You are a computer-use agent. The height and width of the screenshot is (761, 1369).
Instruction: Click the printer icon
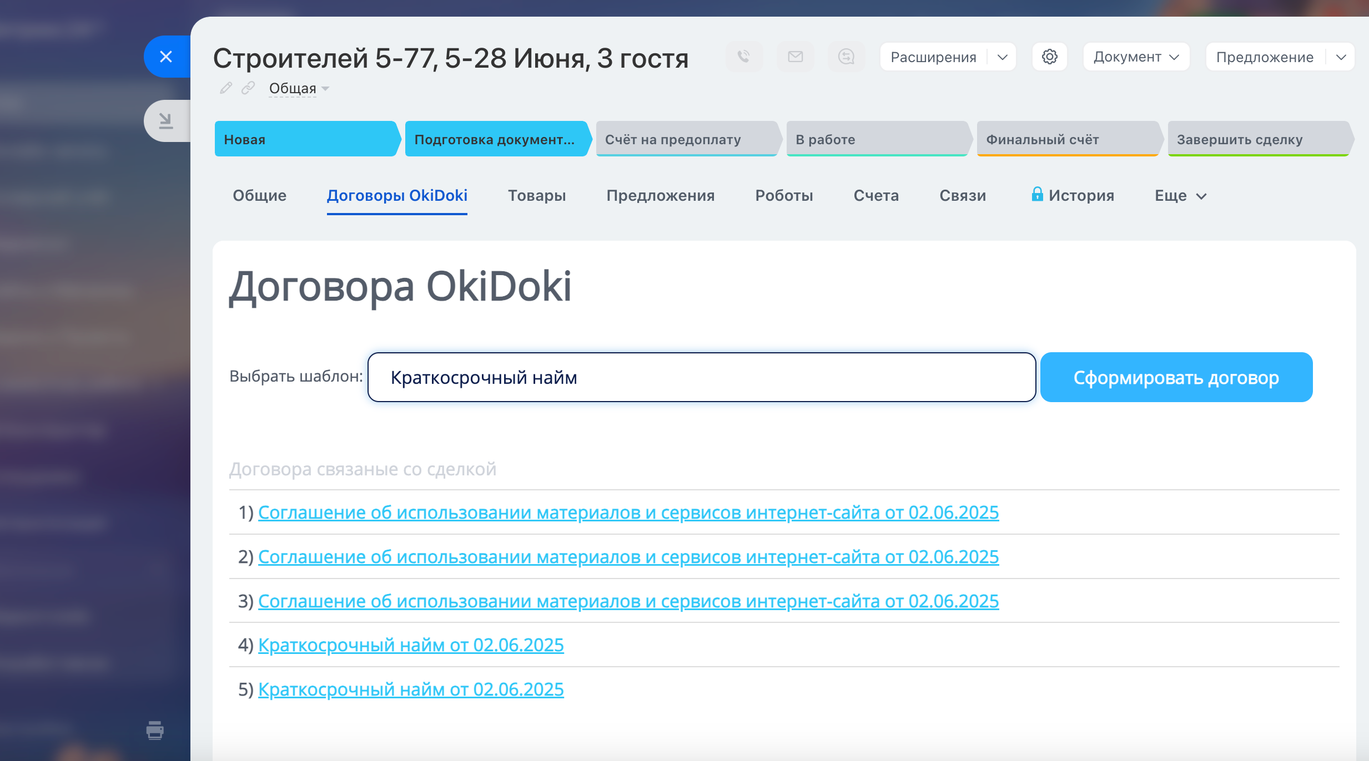tap(155, 730)
